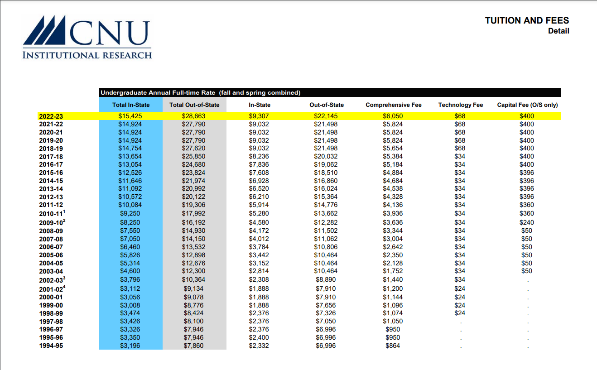Click the $27,790 value in the 2019-20 row

coord(193,140)
